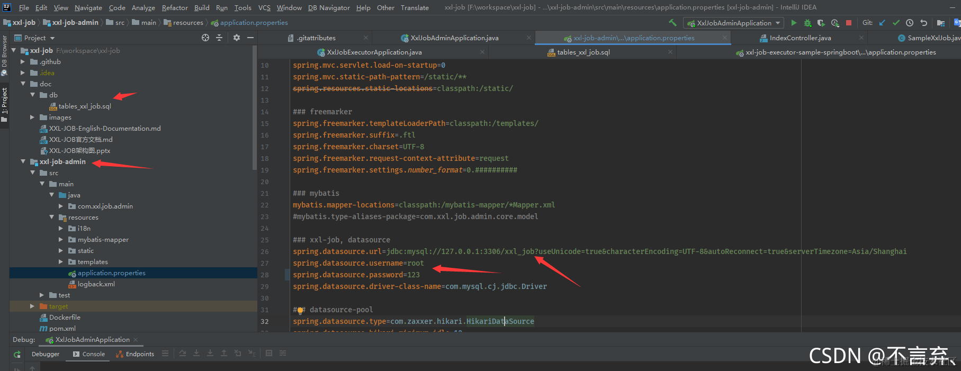Switch to XxlJobAdminApplication.java tab
This screenshot has width=961, height=371.
click(x=454, y=38)
